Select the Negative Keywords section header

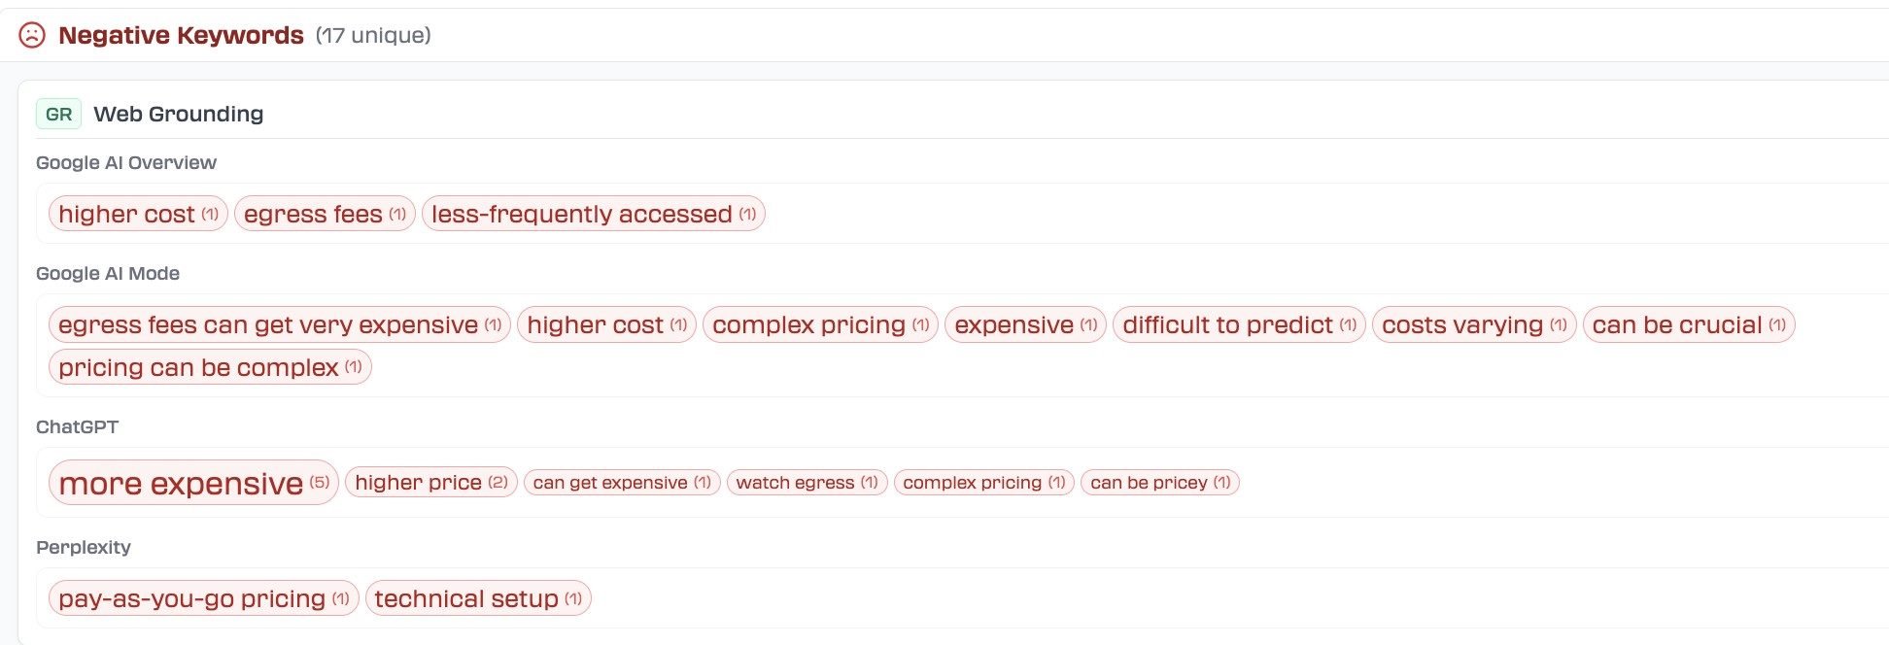181,35
